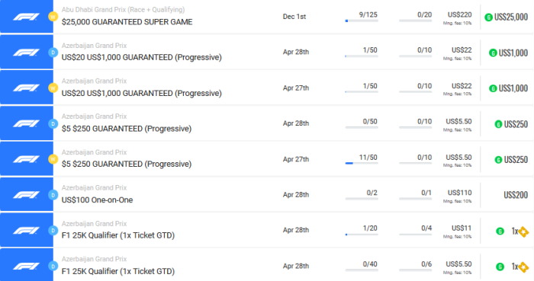Viewport: 534px width, 281px height.
Task: Open the F1 25K Qualifier with 1/20 entries
Action: pyautogui.click(x=117, y=235)
